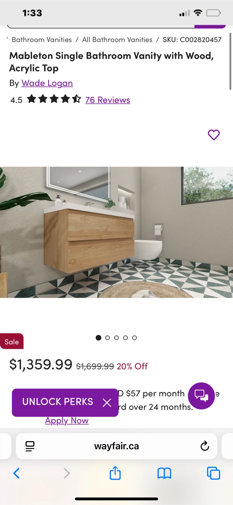Tap the wayfair.ca address field
This screenshot has width=233, height=505.
point(116,446)
